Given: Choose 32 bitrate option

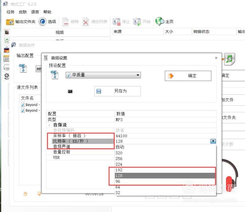Looking at the screenshot, I should coord(165,193).
